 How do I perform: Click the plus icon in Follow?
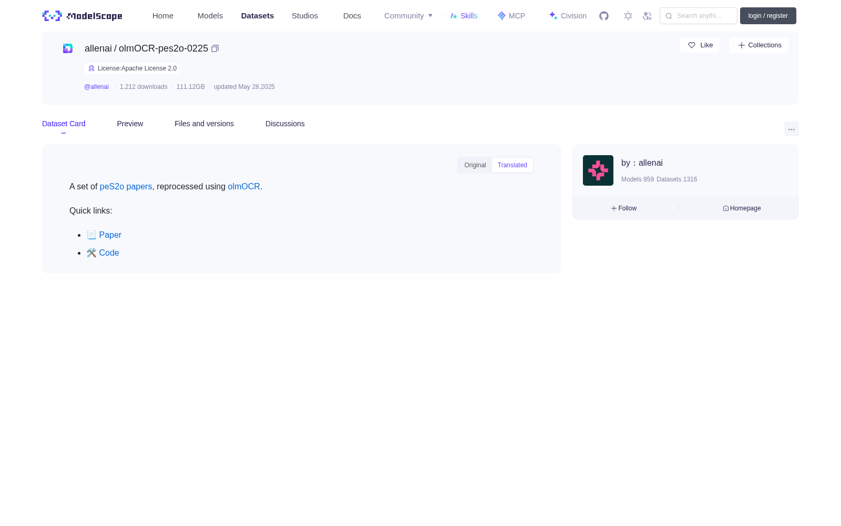tap(613, 208)
